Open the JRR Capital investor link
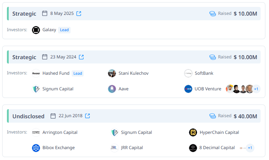The width and height of the screenshot is (269, 160). click(x=132, y=148)
